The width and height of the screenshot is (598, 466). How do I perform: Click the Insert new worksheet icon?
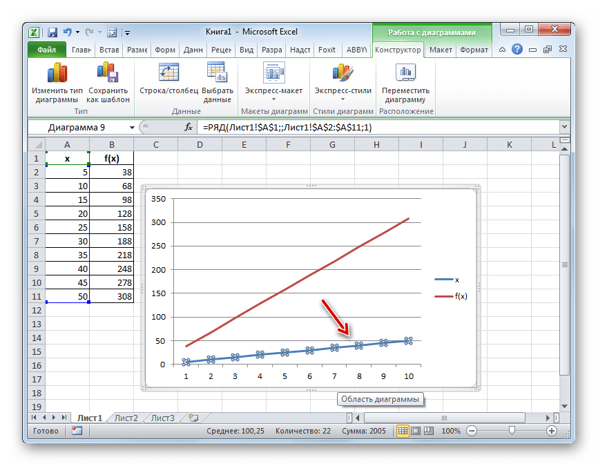pyautogui.click(x=194, y=418)
